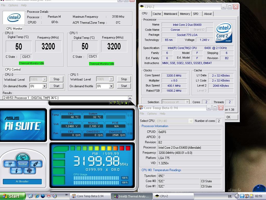Click CPU 1 Stop button

[x=124, y=79]
